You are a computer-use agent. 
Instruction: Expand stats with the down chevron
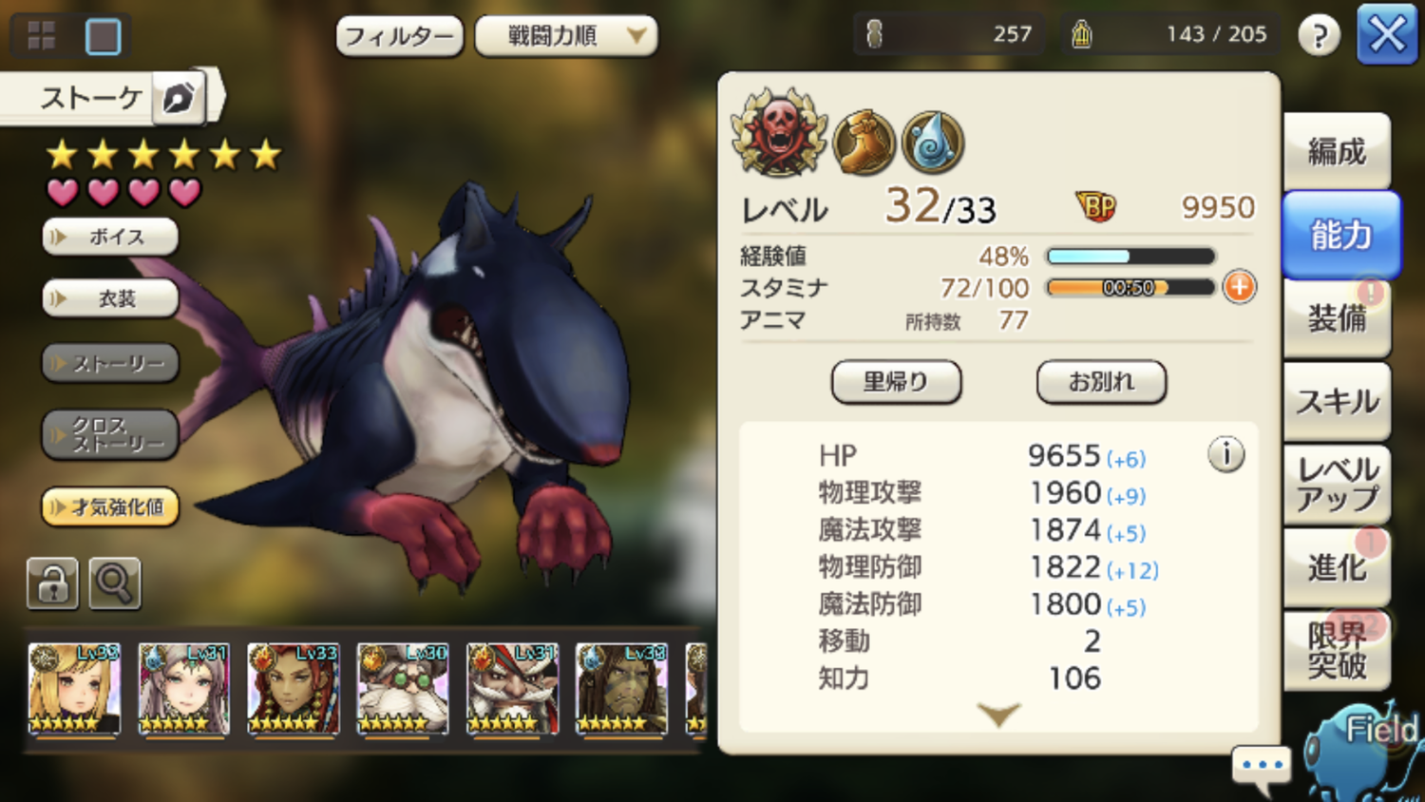tap(998, 715)
